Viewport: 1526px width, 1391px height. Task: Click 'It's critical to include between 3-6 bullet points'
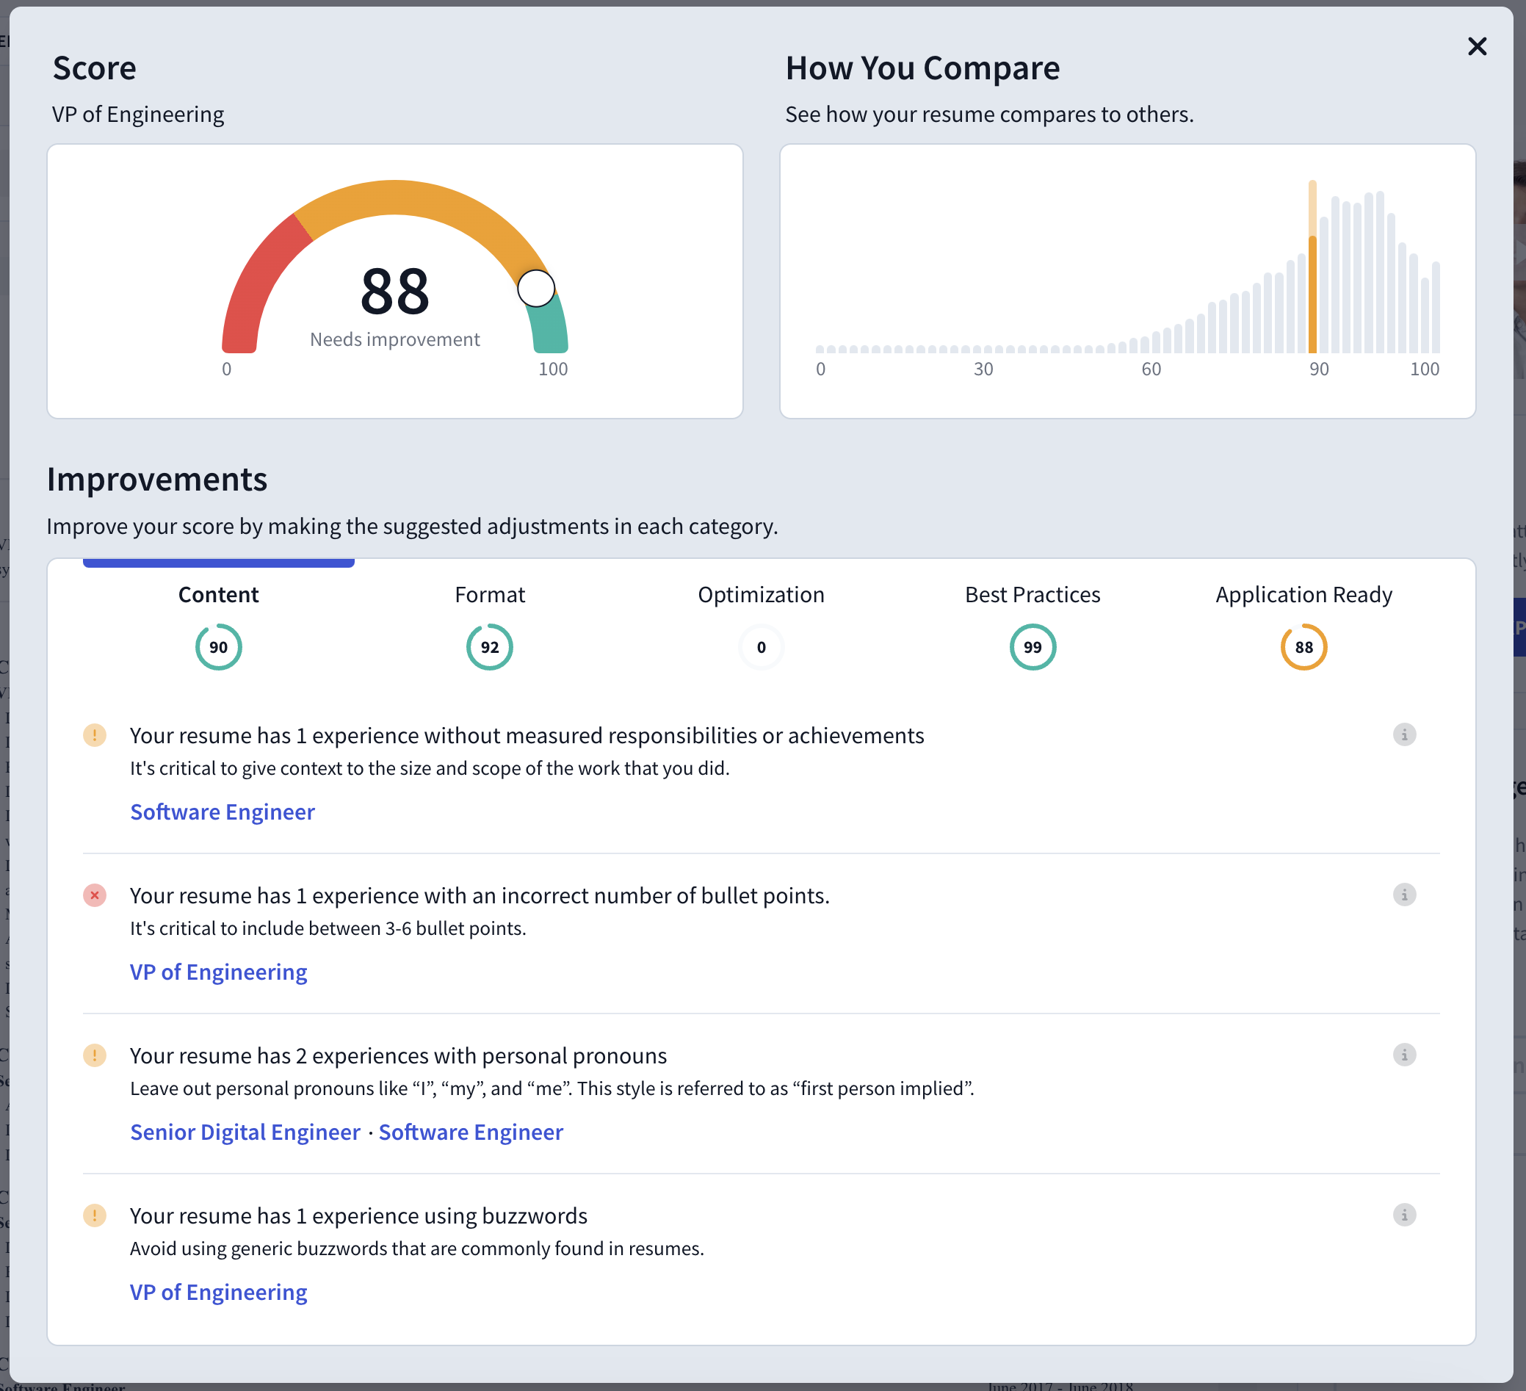(x=328, y=928)
